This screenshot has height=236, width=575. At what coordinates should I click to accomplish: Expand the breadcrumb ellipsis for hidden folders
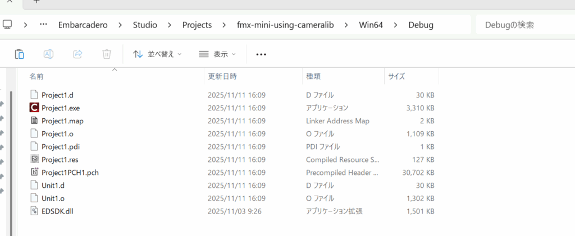pos(43,25)
